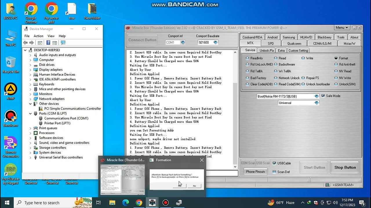The image size is (371, 208).
Task: Expand the Display adapters node
Action: coord(30,70)
